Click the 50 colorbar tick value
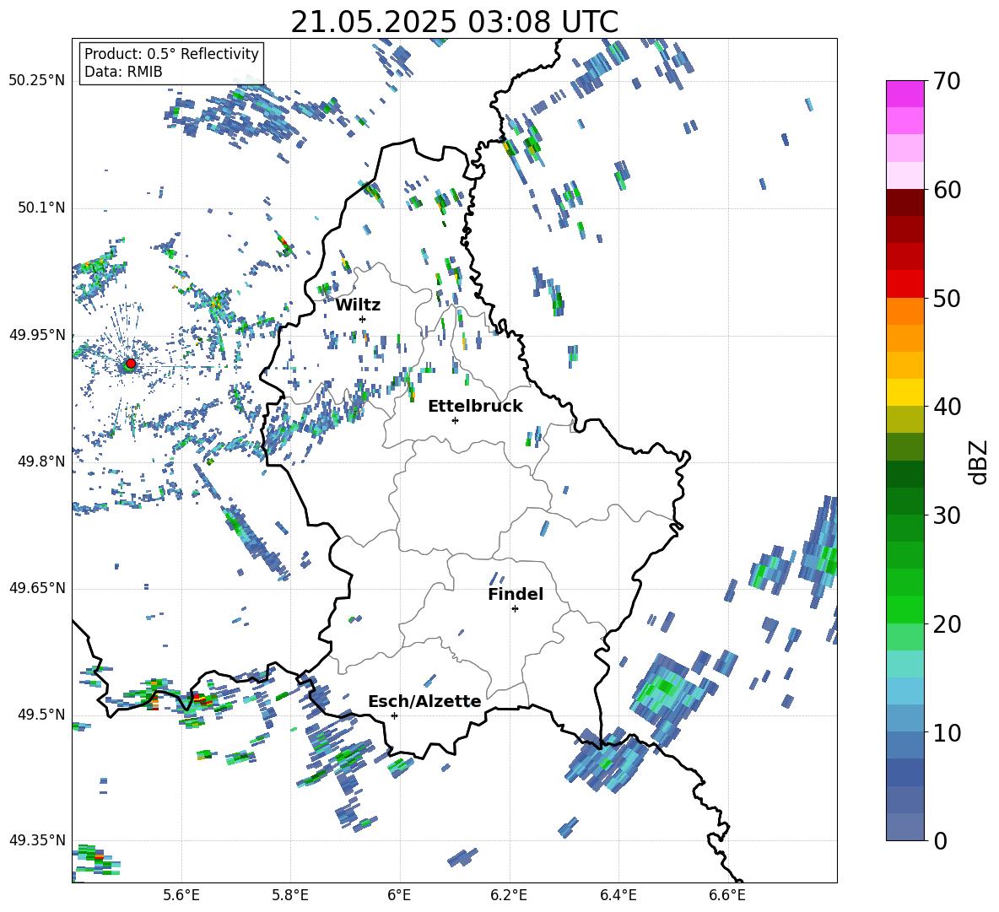 pos(948,298)
